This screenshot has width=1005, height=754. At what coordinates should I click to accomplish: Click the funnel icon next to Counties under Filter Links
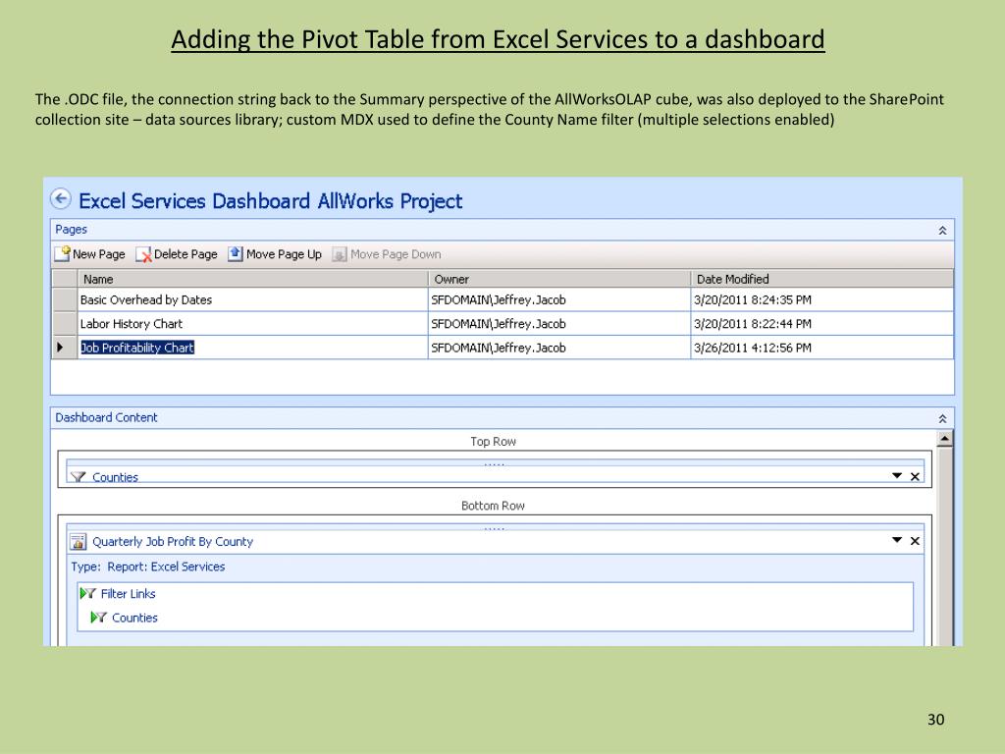(99, 618)
